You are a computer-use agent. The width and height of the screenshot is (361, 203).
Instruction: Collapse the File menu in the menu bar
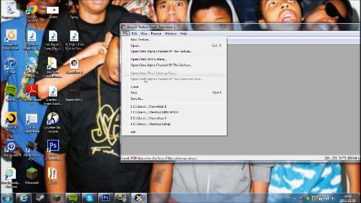125,34
